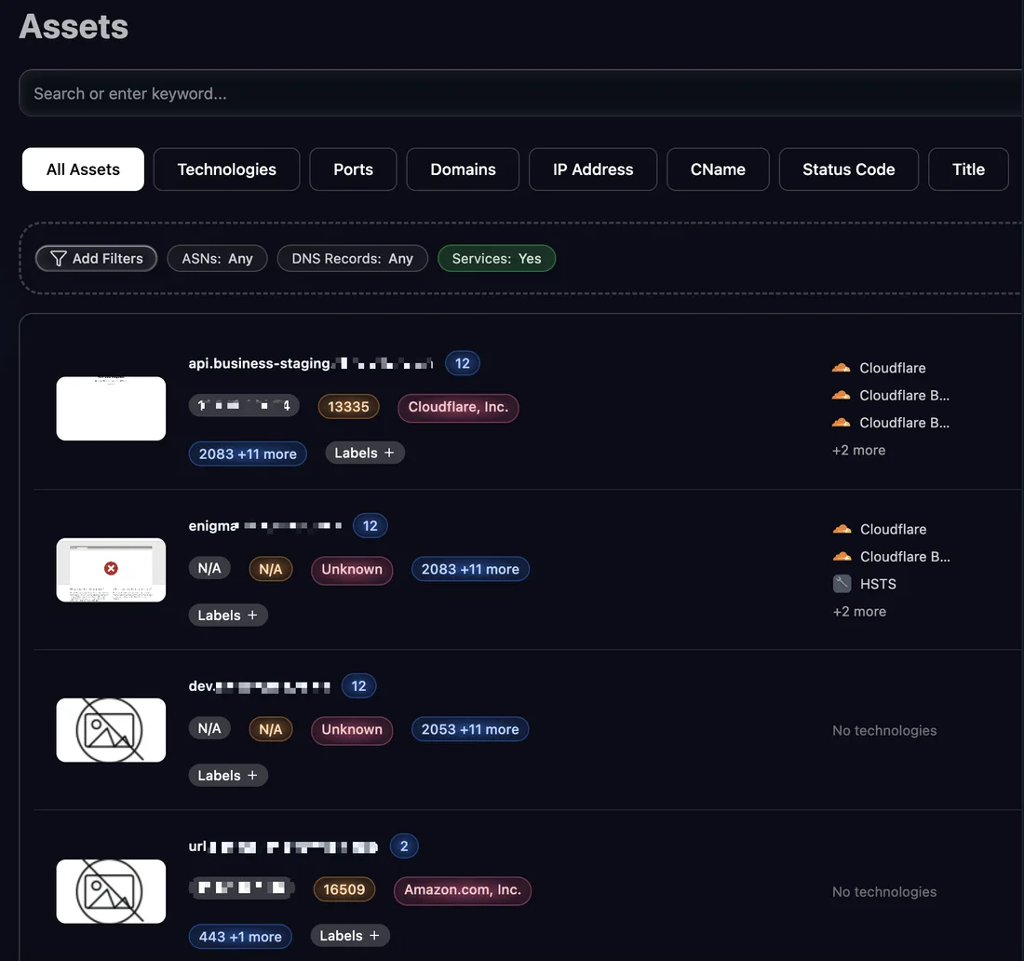The image size is (1024, 961).
Task: Click the 12 count badge beside api.business-staging
Action: (x=463, y=363)
